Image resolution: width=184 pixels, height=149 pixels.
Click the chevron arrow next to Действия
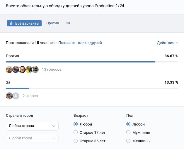[x=177, y=43]
